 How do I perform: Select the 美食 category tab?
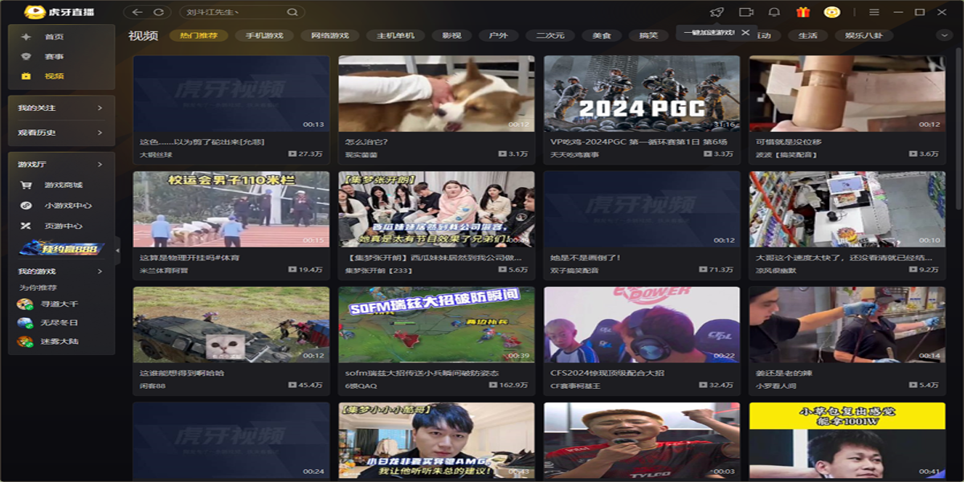point(602,35)
